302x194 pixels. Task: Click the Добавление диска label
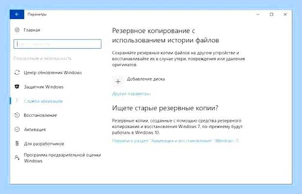(146, 79)
